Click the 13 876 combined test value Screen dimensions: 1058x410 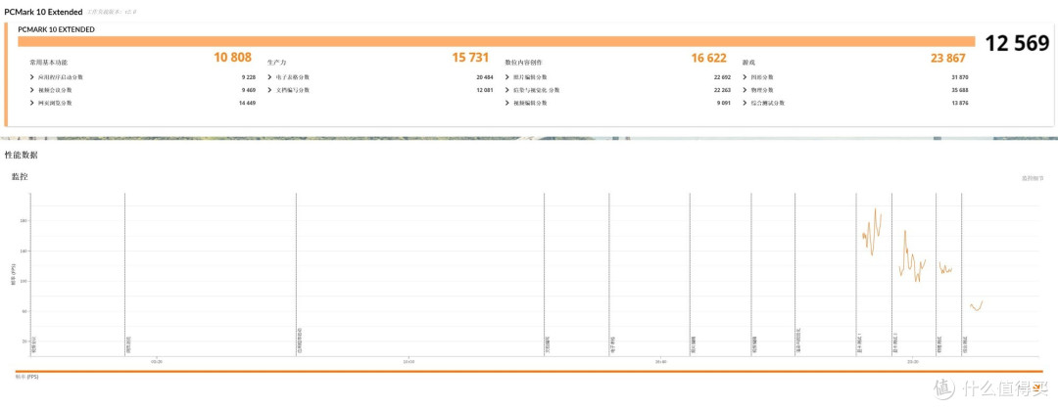[x=959, y=103]
